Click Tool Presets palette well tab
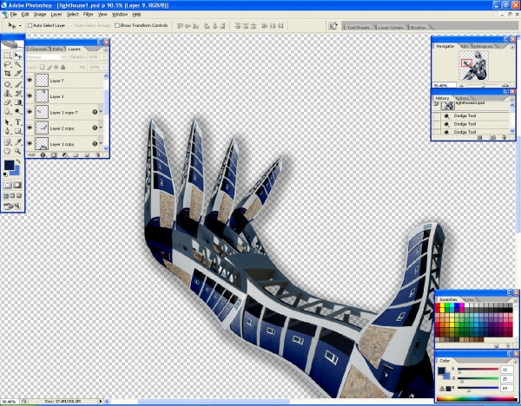 click(x=358, y=28)
